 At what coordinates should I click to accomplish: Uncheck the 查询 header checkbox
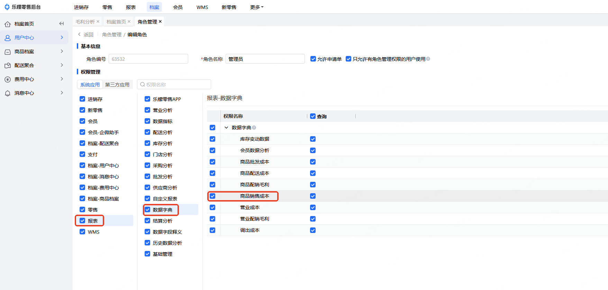(x=313, y=116)
